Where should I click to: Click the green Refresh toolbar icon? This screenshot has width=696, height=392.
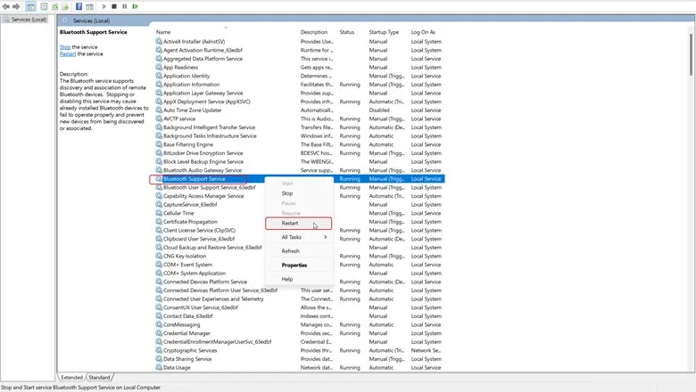click(x=54, y=6)
